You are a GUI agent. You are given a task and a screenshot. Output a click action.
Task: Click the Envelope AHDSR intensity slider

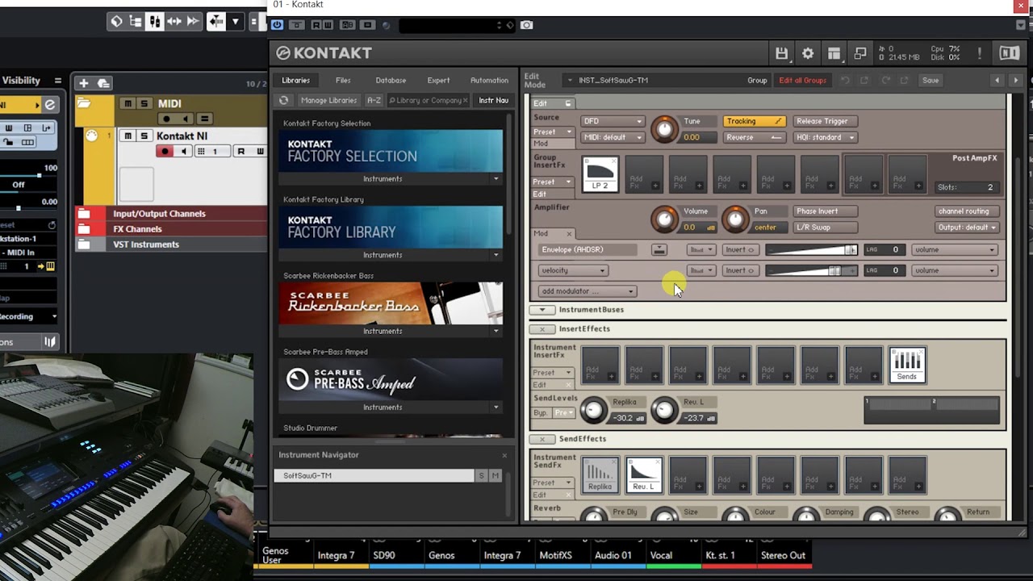(811, 249)
